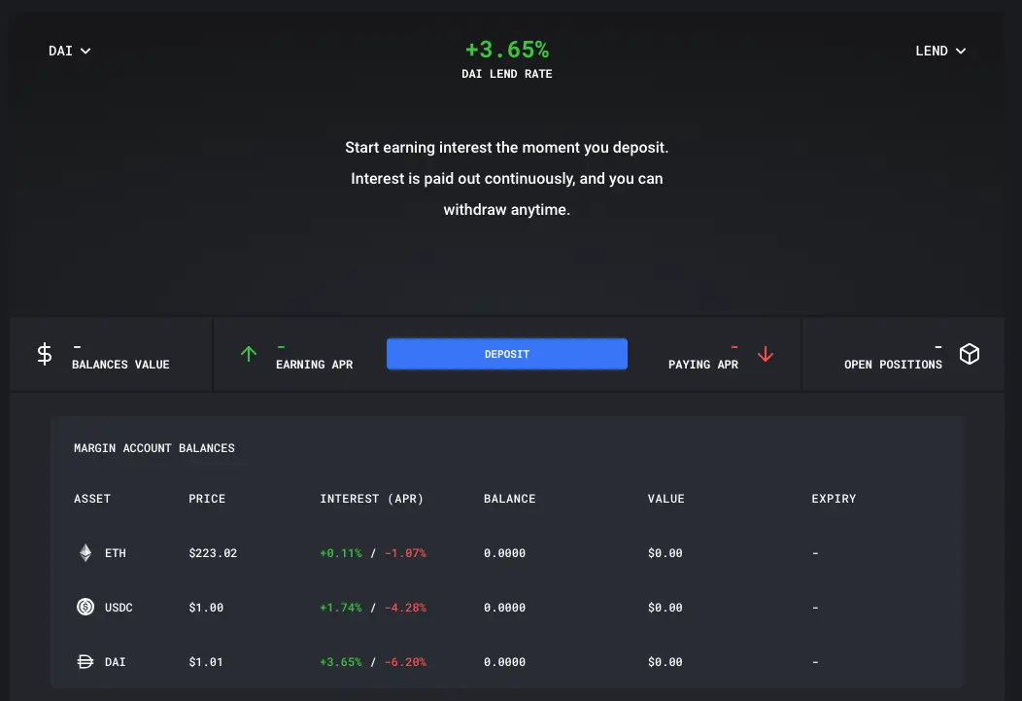Click DAI lend rate +3.65% in table
This screenshot has height=701, width=1022.
[x=341, y=662]
